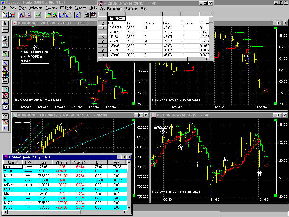Select the small diagonal line tool (pressed)
The height and width of the screenshot is (217, 289).
click(x=5, y=107)
